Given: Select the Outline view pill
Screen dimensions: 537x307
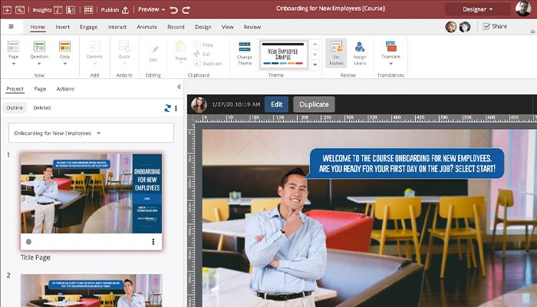Looking at the screenshot, I should click(15, 108).
